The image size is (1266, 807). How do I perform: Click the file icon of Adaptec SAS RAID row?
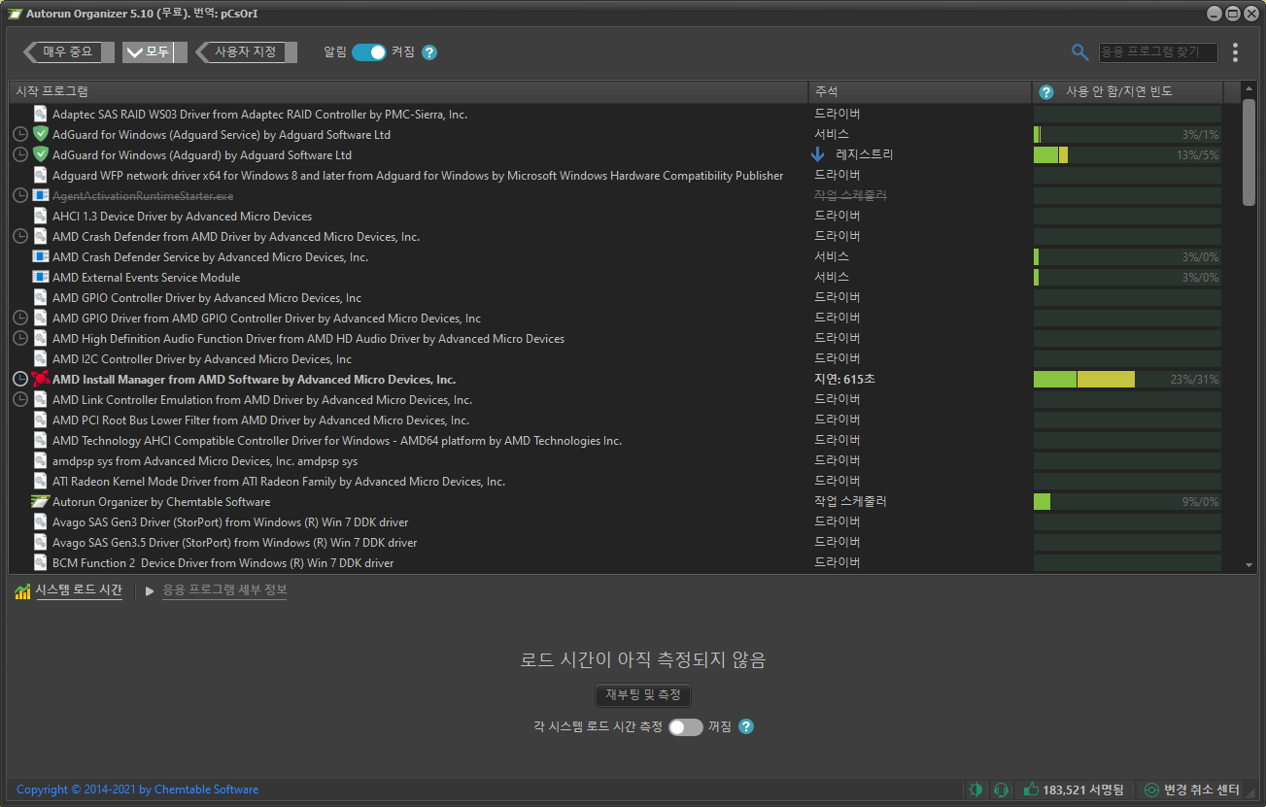(41, 114)
